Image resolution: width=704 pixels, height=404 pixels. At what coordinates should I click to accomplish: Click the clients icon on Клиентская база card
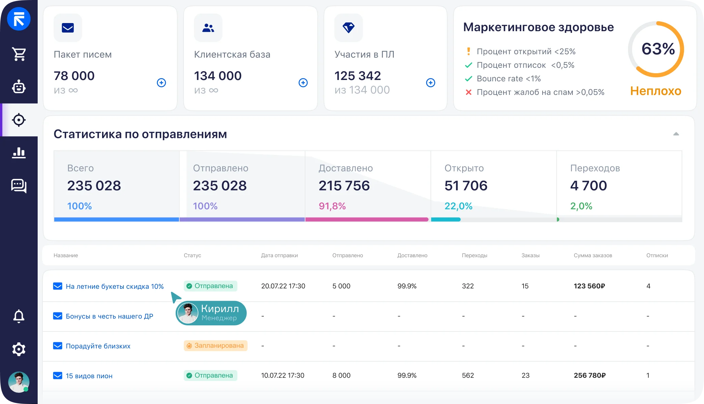[208, 28]
